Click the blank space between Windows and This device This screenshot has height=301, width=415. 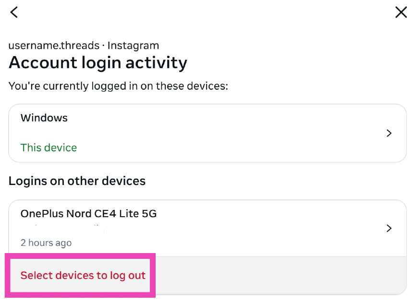pos(144,133)
